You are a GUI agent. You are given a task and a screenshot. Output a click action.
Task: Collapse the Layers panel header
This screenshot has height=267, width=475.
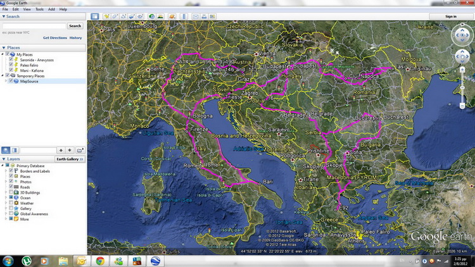coord(3,159)
